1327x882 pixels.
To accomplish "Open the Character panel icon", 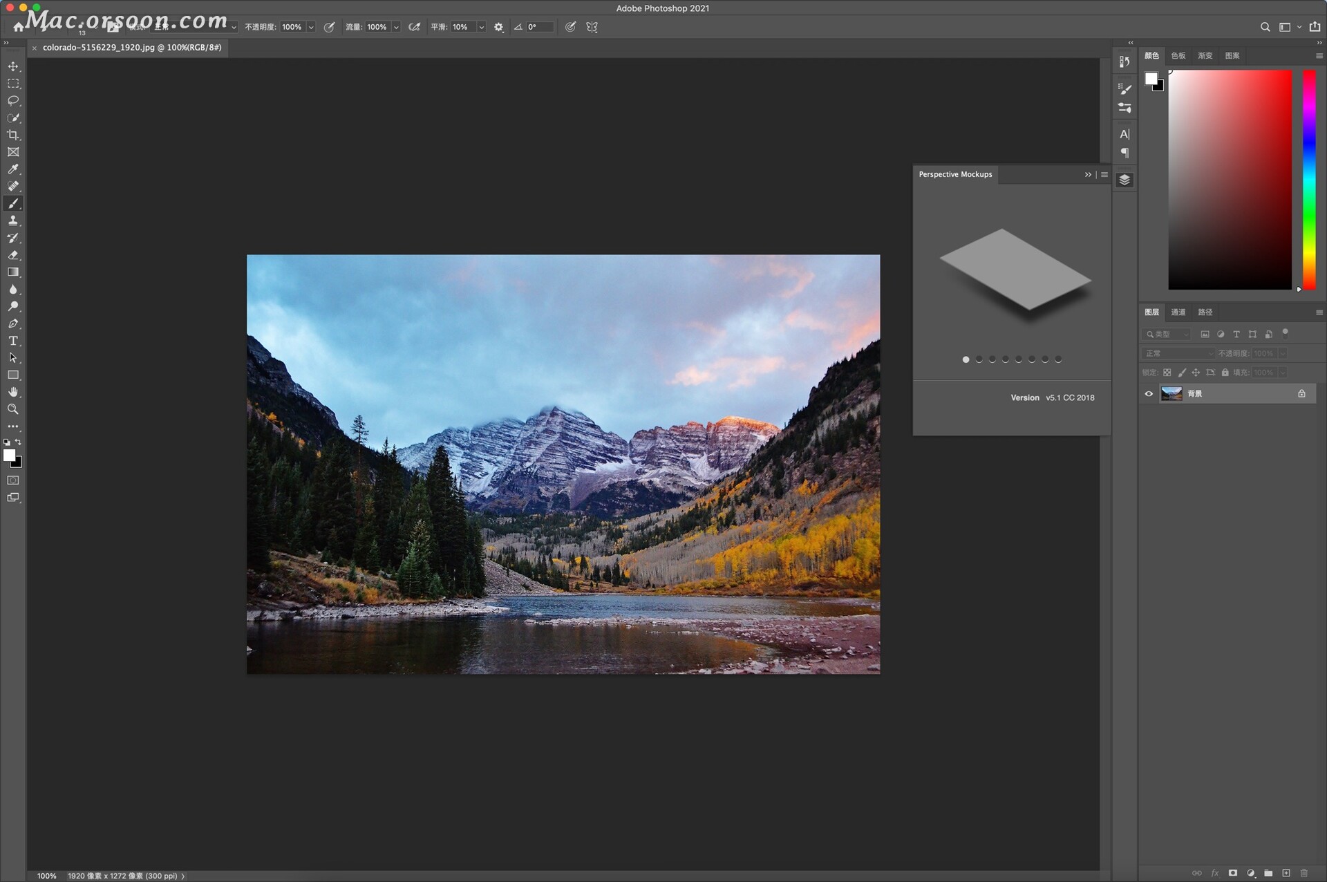I will tap(1124, 133).
